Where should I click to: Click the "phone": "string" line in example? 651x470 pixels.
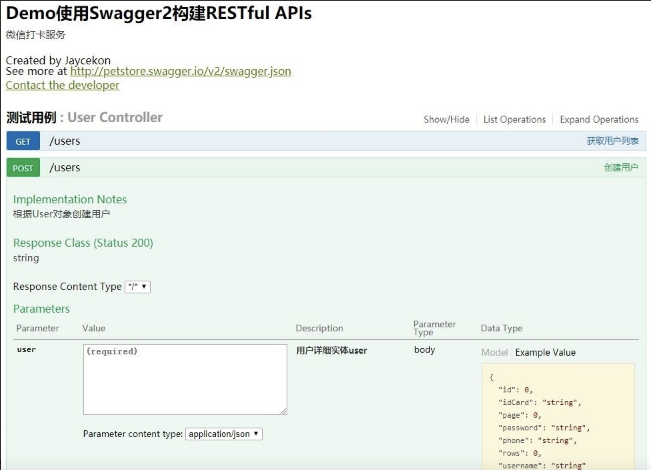point(537,441)
